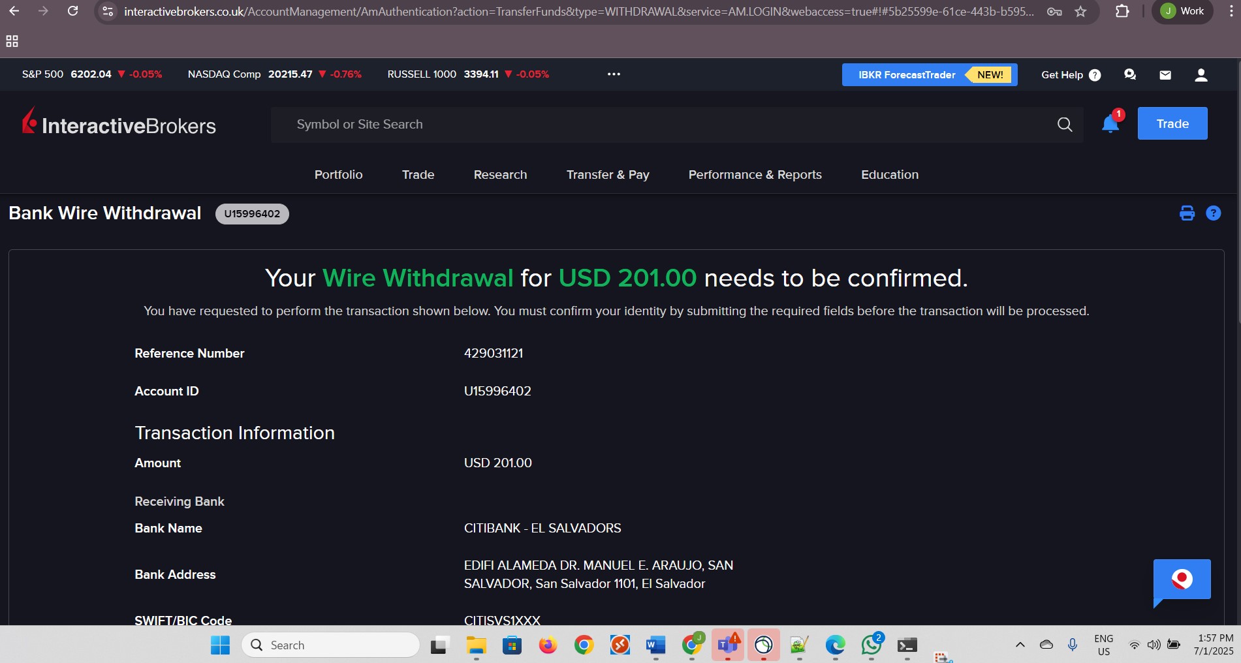Screen dimensions: 1241x663
Task: Open the blue help question mark icon
Action: (1213, 213)
